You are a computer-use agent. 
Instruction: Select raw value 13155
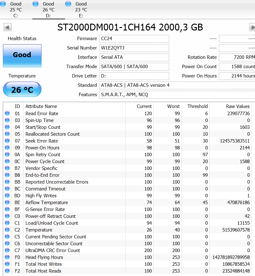(x=243, y=223)
